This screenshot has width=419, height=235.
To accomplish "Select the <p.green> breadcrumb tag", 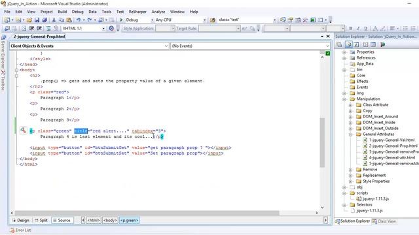I will click(129, 221).
